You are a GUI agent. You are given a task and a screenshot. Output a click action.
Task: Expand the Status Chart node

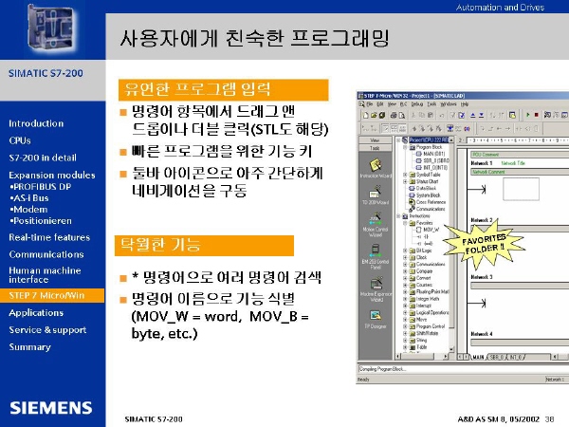pyautogui.click(x=405, y=181)
